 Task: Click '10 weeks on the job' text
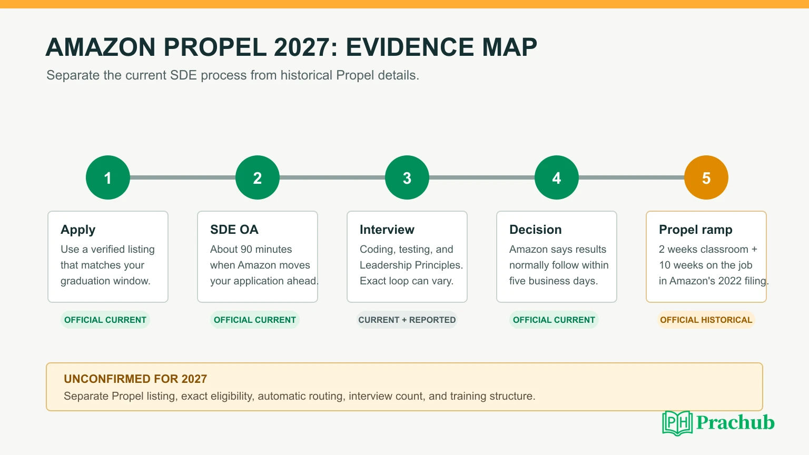[706, 265]
